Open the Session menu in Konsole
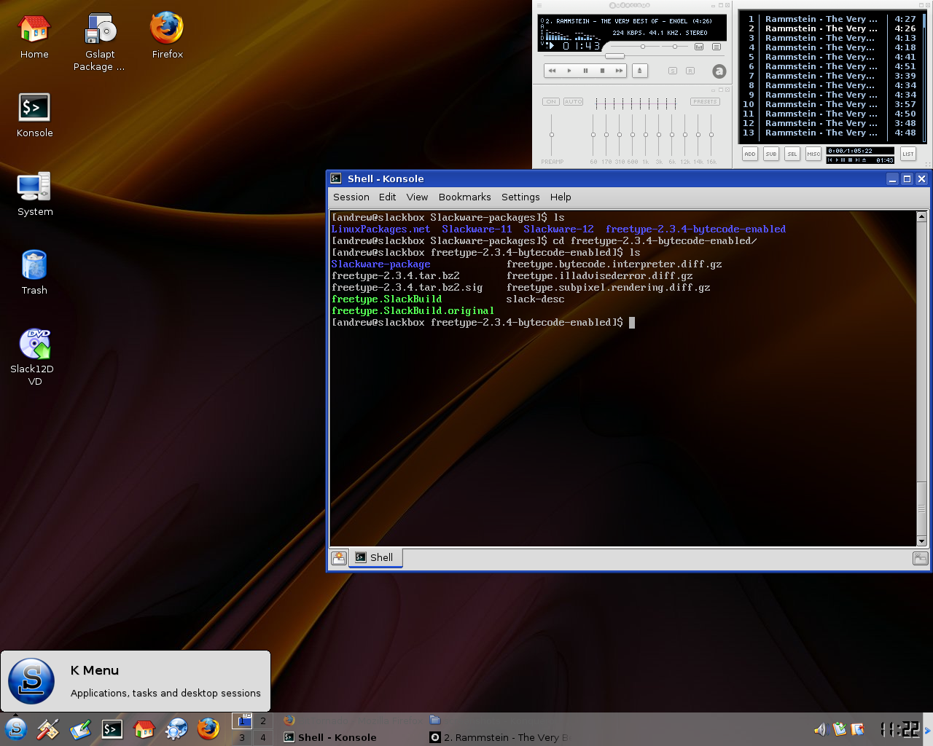This screenshot has height=746, width=933. (x=351, y=197)
